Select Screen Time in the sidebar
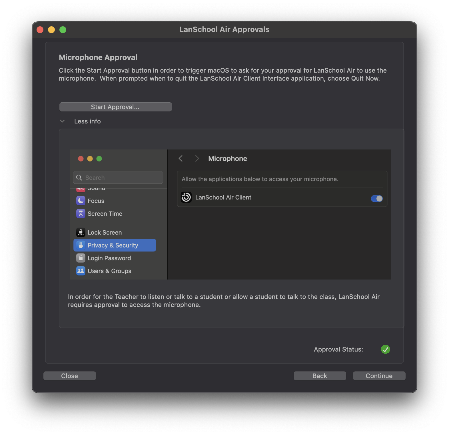This screenshot has height=435, width=449. coord(115,214)
